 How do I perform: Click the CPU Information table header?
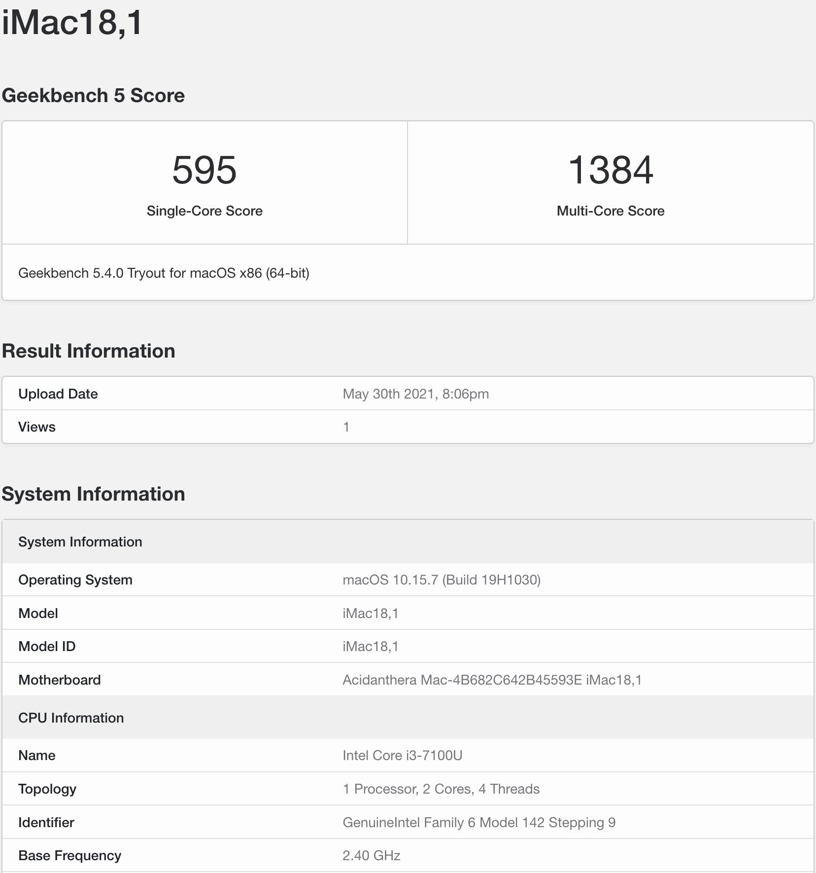(x=408, y=718)
